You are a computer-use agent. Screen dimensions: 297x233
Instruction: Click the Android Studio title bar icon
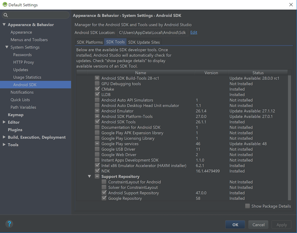[4, 5]
